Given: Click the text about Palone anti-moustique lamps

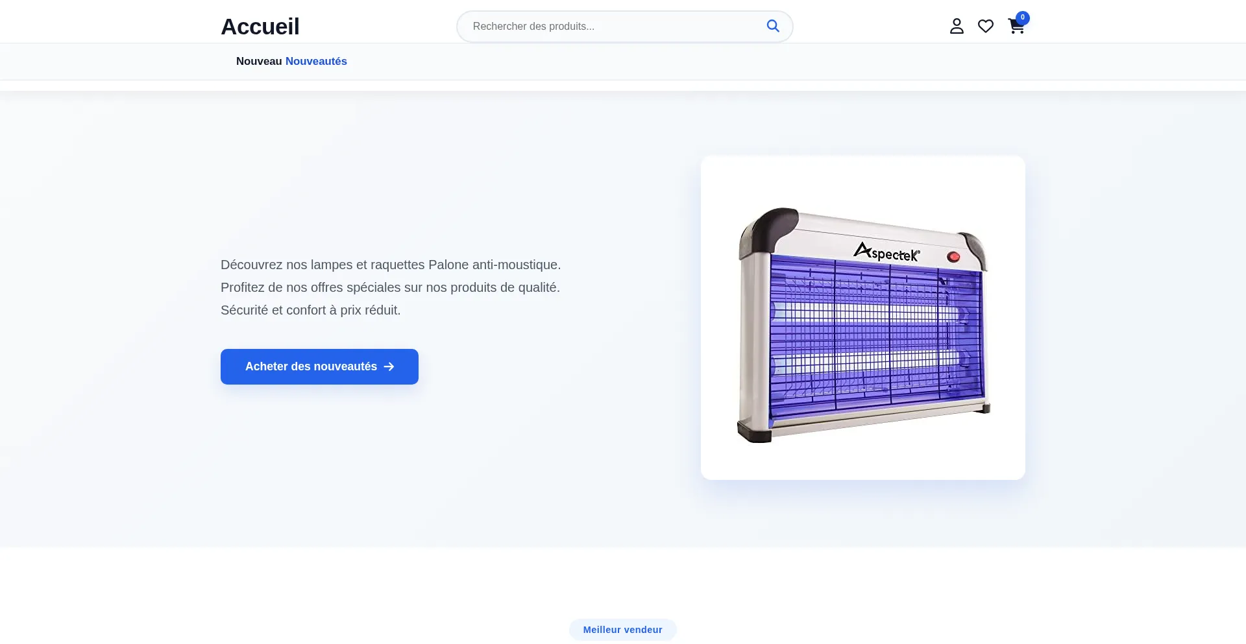Looking at the screenshot, I should [x=391, y=265].
